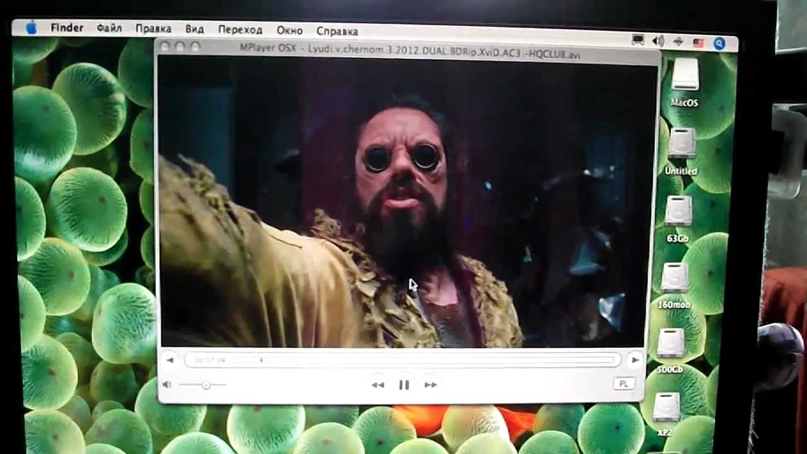
Task: Pause the movie playback
Action: coord(404,385)
